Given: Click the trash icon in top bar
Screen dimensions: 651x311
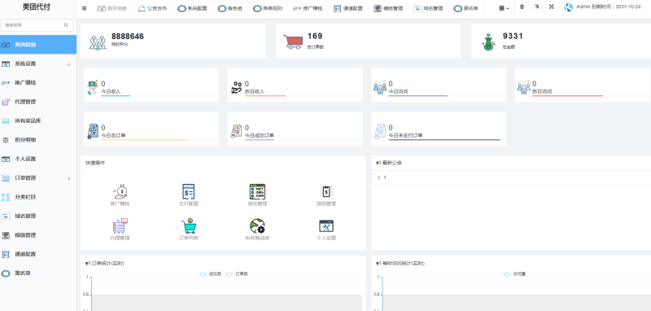Looking at the screenshot, I should (522, 7).
